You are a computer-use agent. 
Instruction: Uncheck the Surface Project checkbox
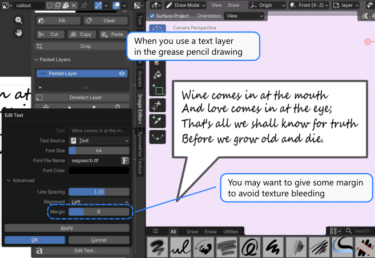click(152, 16)
